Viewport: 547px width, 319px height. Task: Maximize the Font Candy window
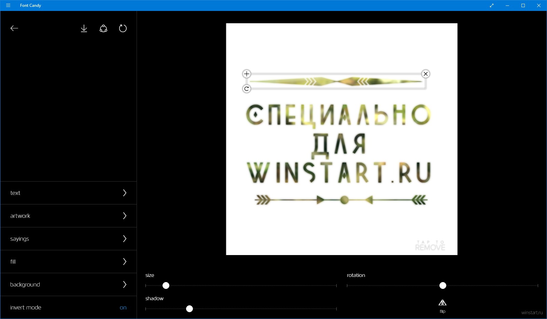(x=523, y=5)
